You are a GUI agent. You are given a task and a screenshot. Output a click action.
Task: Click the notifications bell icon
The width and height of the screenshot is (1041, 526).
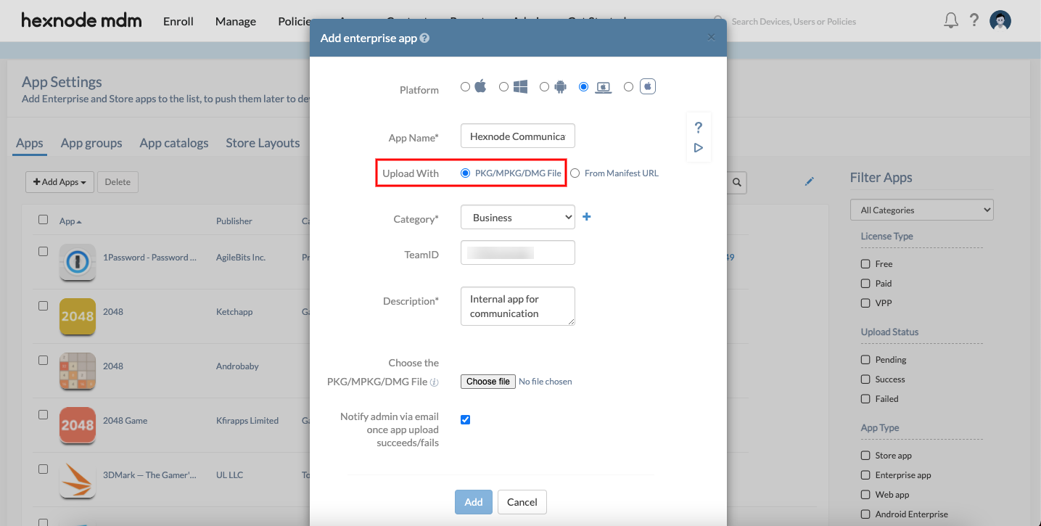click(951, 20)
